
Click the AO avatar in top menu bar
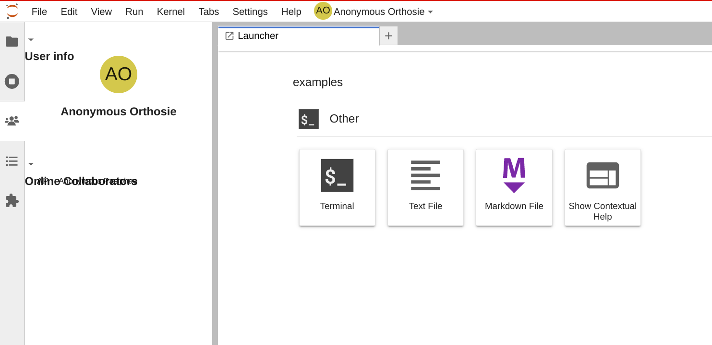(323, 11)
